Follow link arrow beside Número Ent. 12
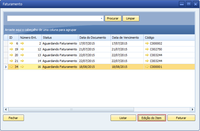 click(x=22, y=49)
